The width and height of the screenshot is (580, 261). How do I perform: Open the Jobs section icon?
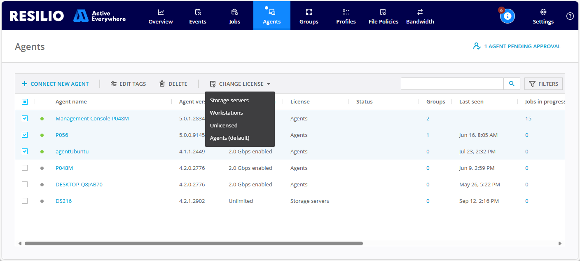click(x=234, y=12)
